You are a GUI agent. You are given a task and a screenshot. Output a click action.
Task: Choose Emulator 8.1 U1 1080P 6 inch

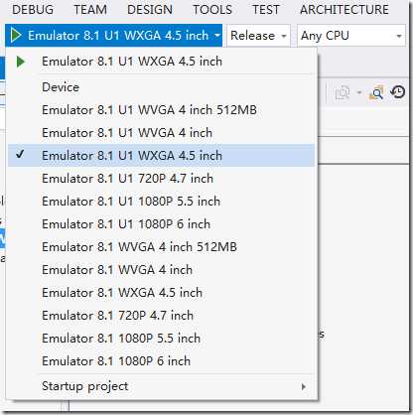[x=161, y=224]
